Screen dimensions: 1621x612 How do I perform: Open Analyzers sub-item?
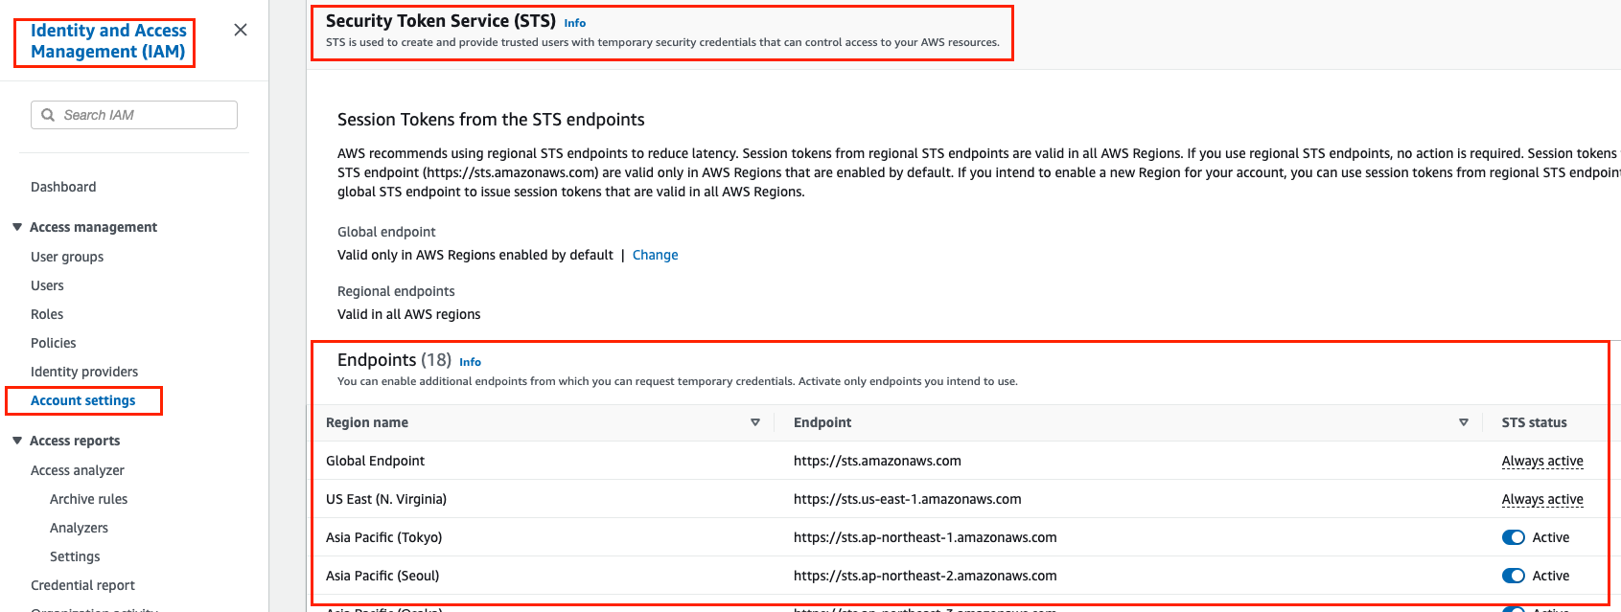point(79,528)
